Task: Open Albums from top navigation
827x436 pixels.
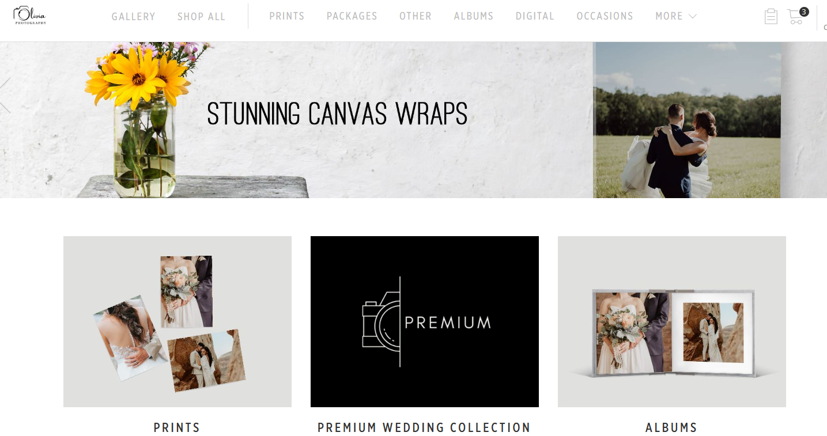Action: point(474,16)
